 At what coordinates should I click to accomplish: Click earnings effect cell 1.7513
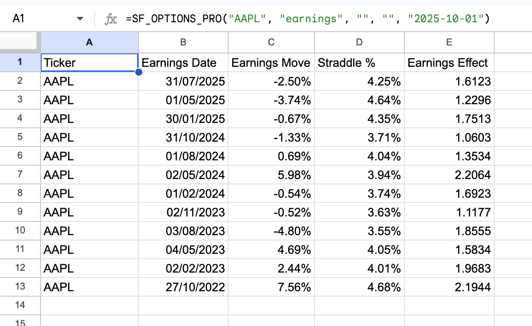(449, 118)
